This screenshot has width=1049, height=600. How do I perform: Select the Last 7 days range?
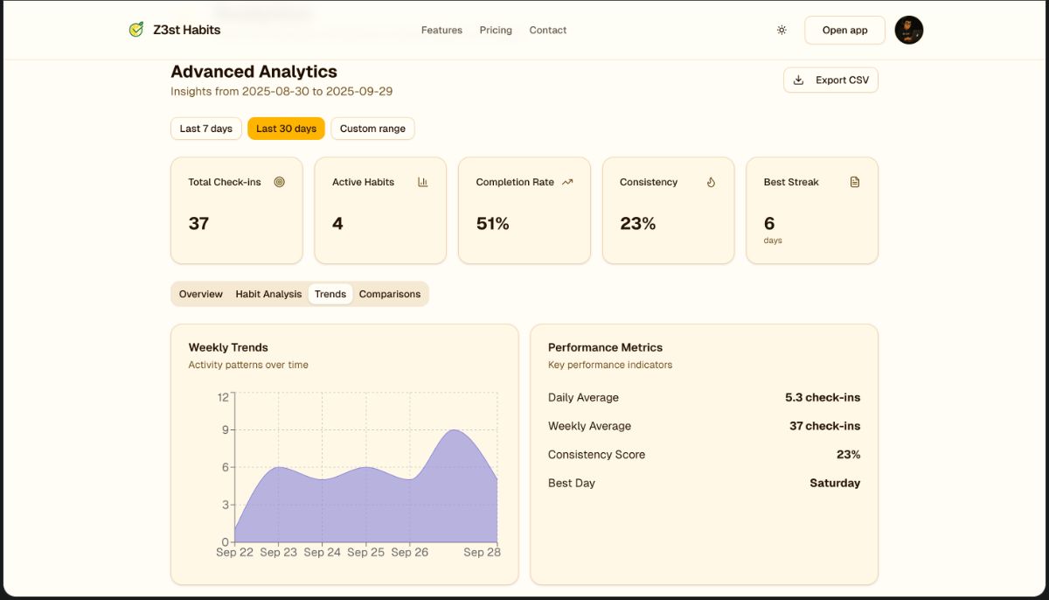[x=206, y=129]
